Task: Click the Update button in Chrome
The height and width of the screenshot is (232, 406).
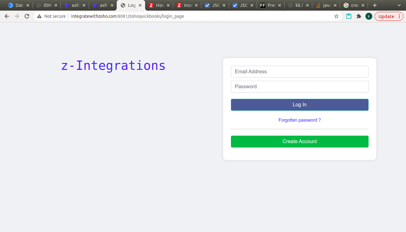Action: pos(389,16)
